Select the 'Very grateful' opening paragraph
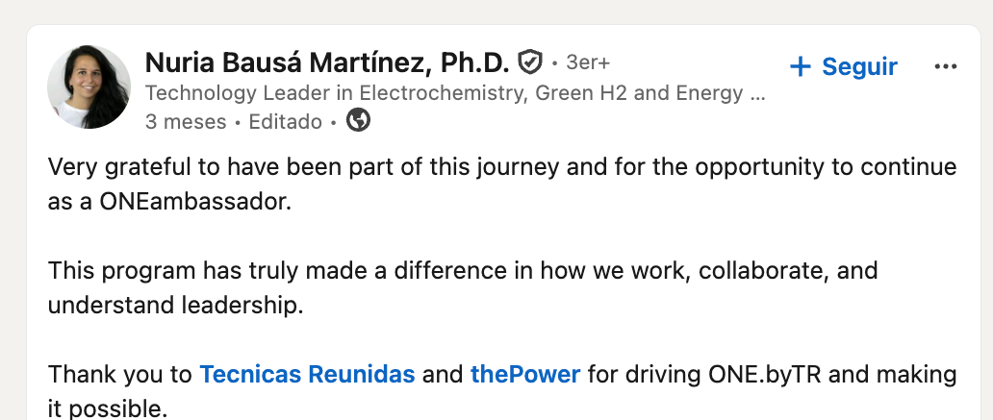Viewport: 993px width, 420px height. [x=502, y=185]
